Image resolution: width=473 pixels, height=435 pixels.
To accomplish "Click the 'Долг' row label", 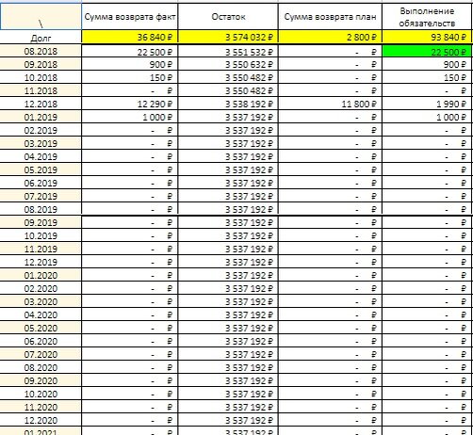I will [x=41, y=38].
